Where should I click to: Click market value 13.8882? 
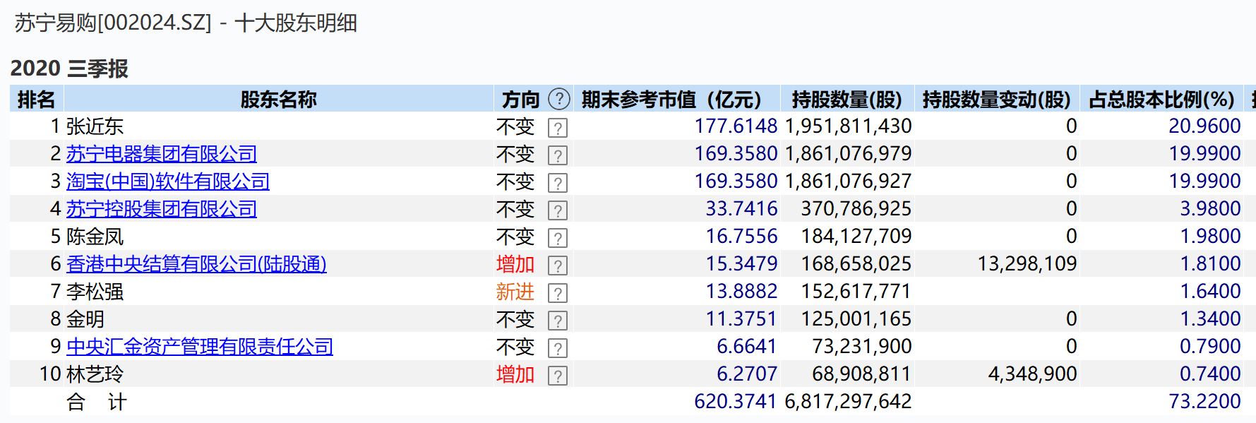tap(741, 292)
